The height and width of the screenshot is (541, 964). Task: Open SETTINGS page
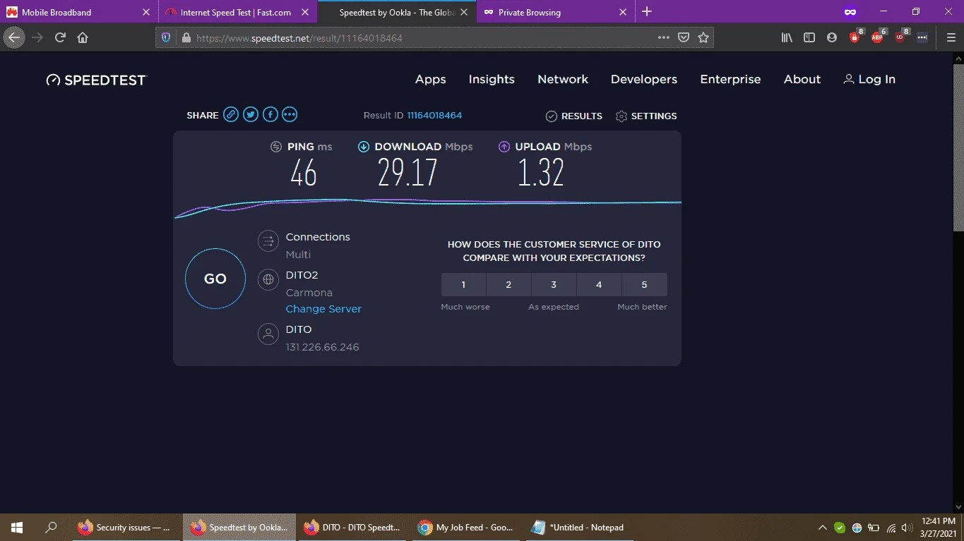pyautogui.click(x=646, y=116)
